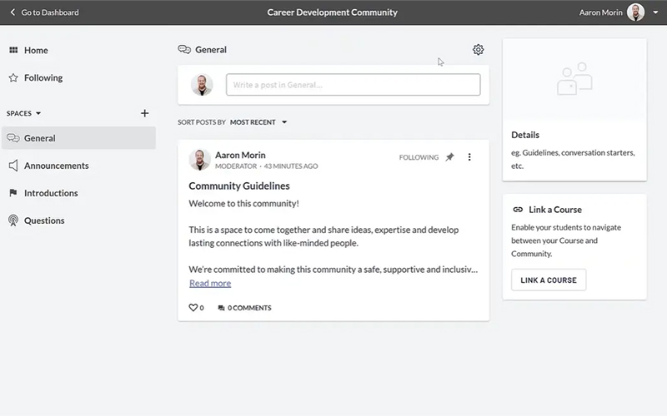Collapse the Spaces section arrow
The height and width of the screenshot is (416, 667).
pos(38,113)
